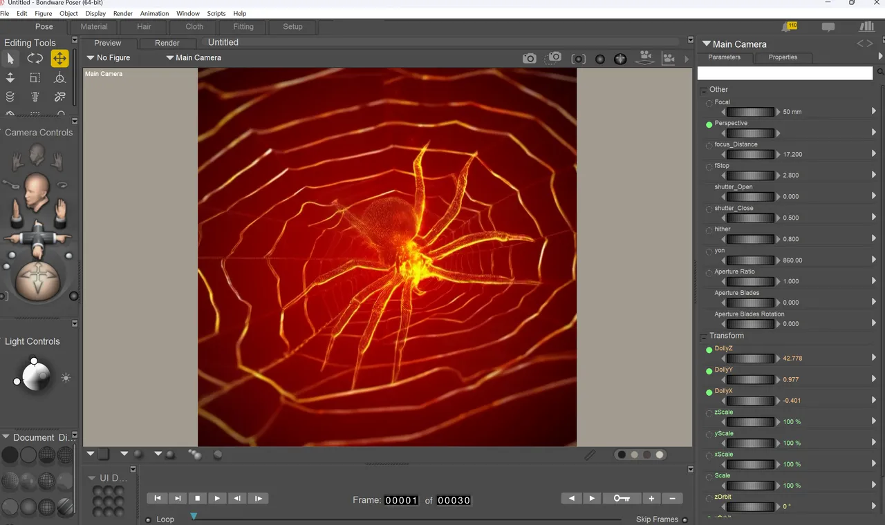Open the Main Camera panel title dropdown

[707, 44]
